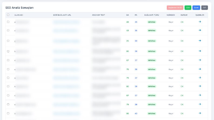Viewport: 214px width, 120px height.
Task: Click the OK status in DA 61 row
Action: coord(182,30)
